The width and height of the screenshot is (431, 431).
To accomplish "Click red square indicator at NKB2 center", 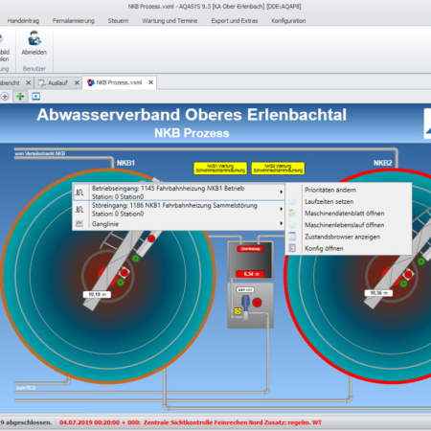I will click(x=408, y=274).
